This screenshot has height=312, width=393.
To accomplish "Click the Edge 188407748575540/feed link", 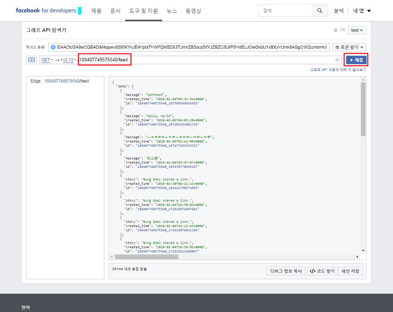I will click(x=66, y=81).
